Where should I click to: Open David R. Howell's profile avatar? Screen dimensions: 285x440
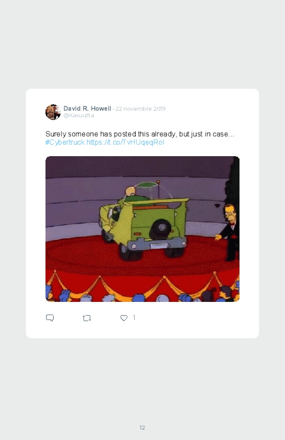coord(53,112)
